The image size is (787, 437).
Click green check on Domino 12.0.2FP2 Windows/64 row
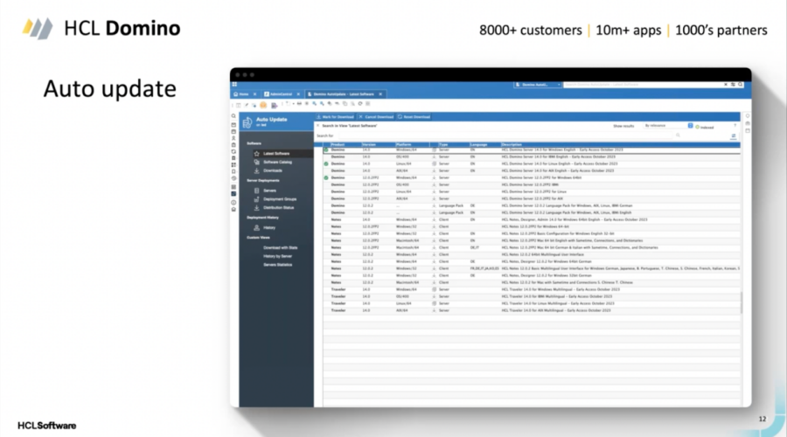point(326,178)
